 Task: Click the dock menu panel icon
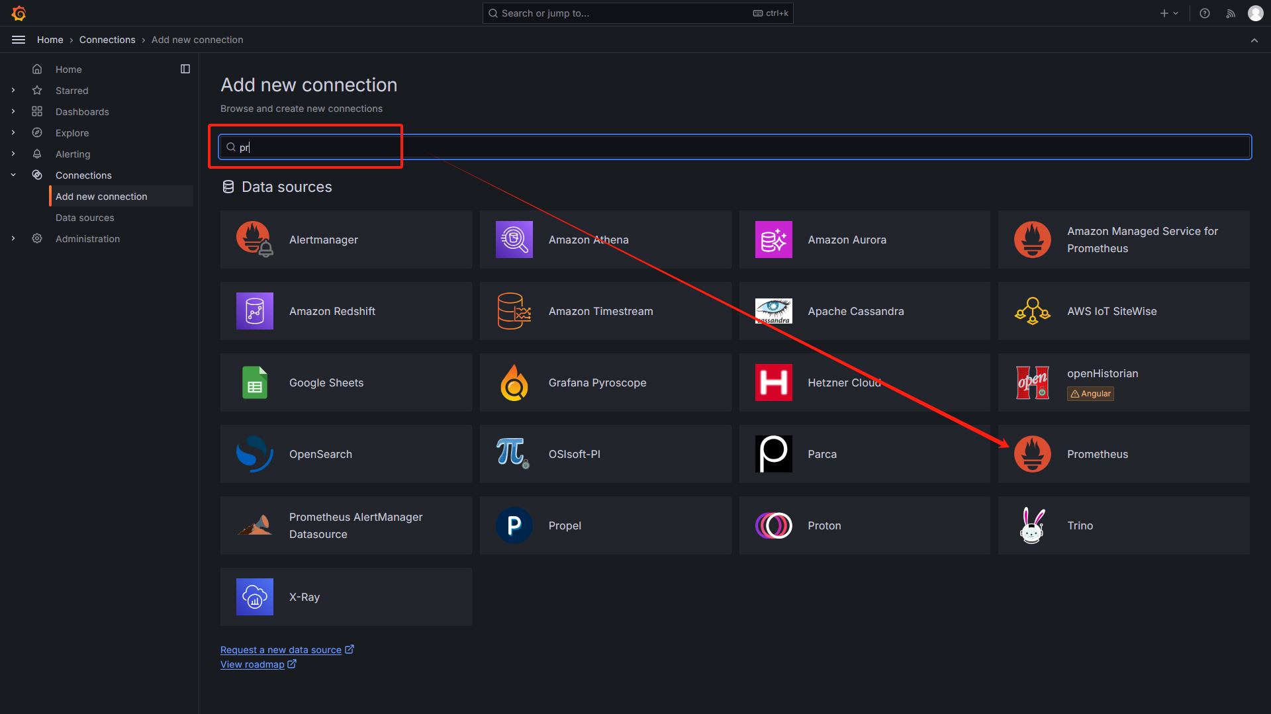pos(185,69)
